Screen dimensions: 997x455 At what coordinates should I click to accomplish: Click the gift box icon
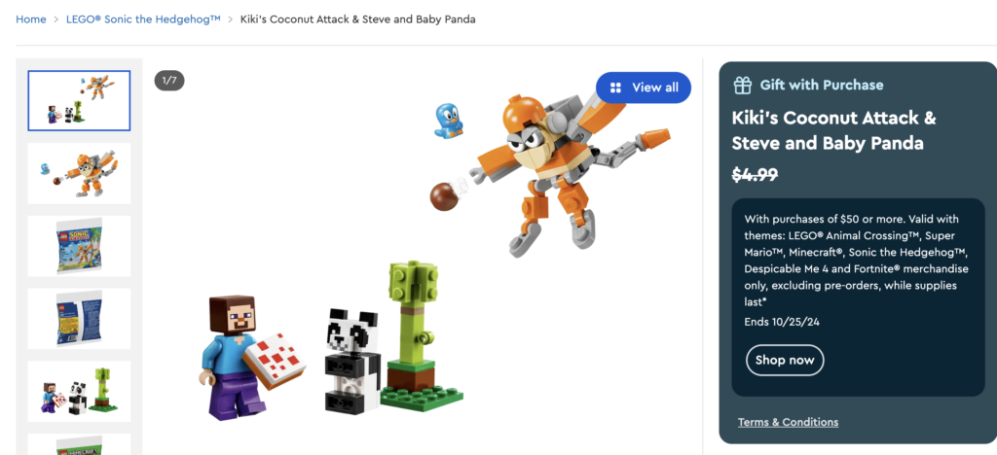[x=742, y=85]
